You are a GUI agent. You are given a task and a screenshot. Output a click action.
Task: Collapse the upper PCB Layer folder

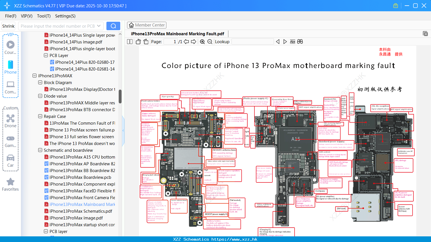tap(46, 55)
